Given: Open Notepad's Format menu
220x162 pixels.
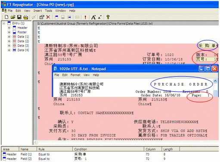Looking at the screenshot, I should tap(75, 75).
